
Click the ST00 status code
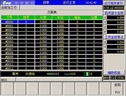120,78
